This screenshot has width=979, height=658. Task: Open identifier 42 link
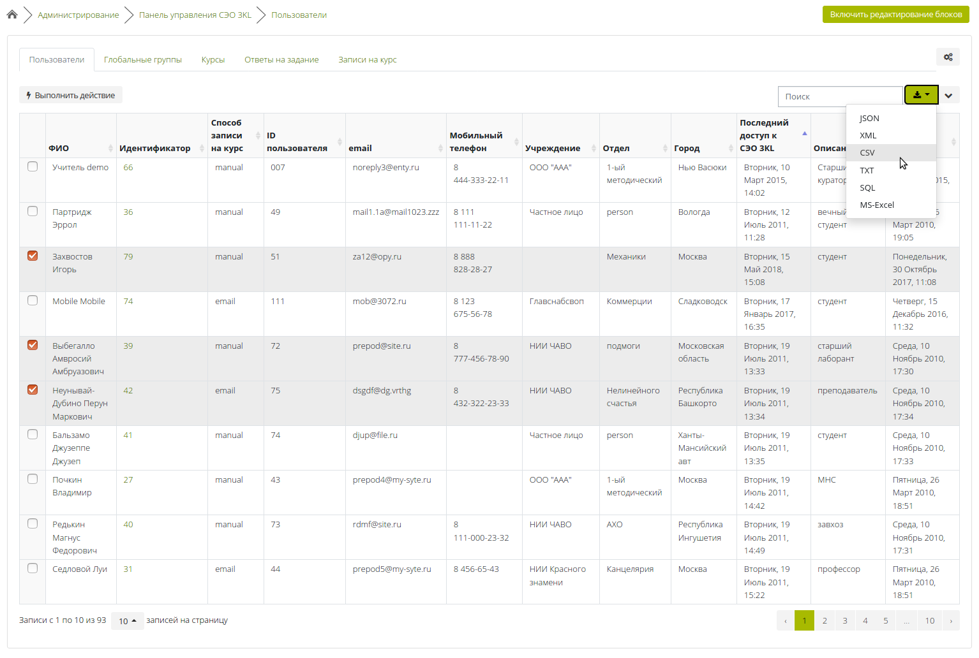(128, 390)
